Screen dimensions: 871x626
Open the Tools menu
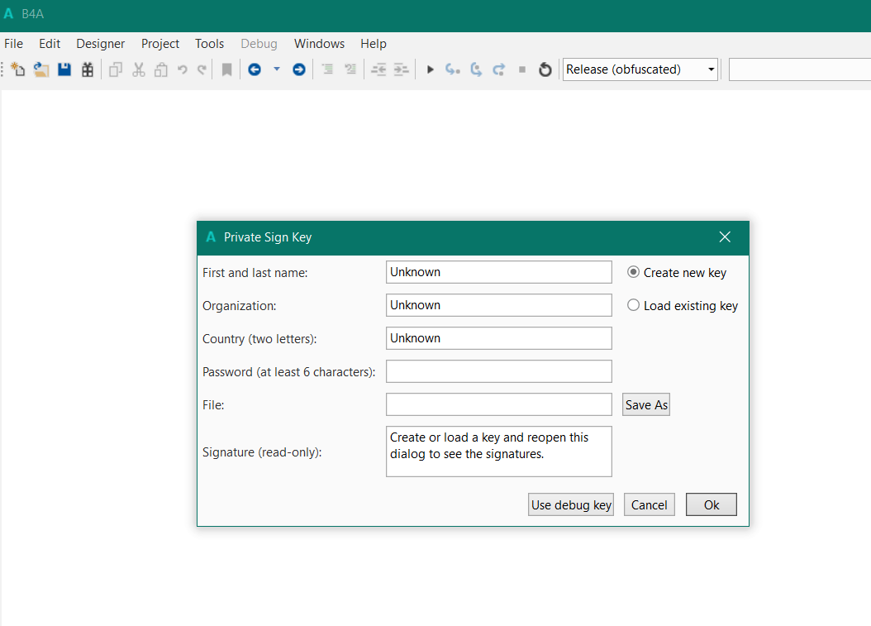pos(209,44)
